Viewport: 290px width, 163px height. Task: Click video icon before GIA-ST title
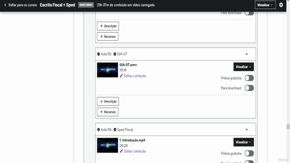tap(115, 54)
